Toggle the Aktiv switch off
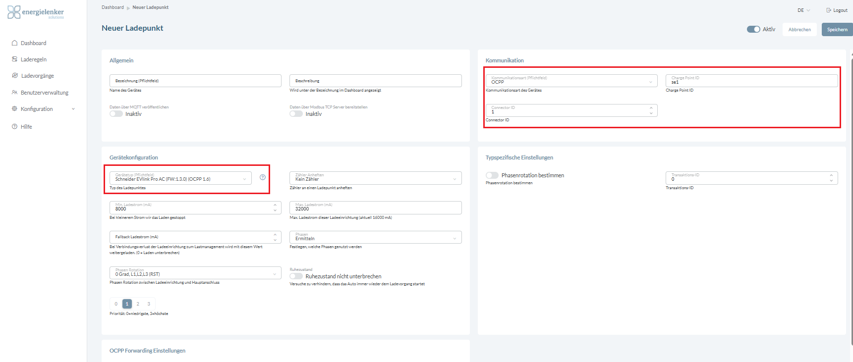The width and height of the screenshot is (853, 362). pos(753,29)
